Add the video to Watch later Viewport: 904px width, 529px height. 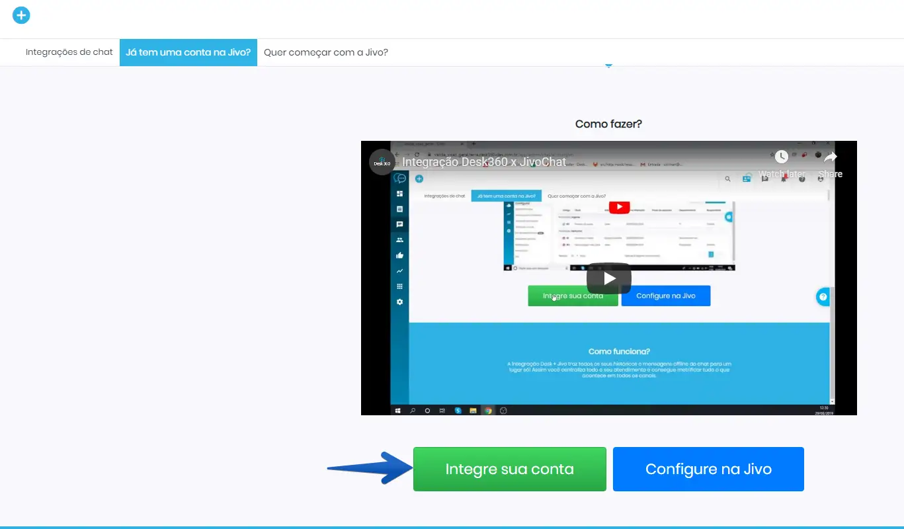(782, 163)
